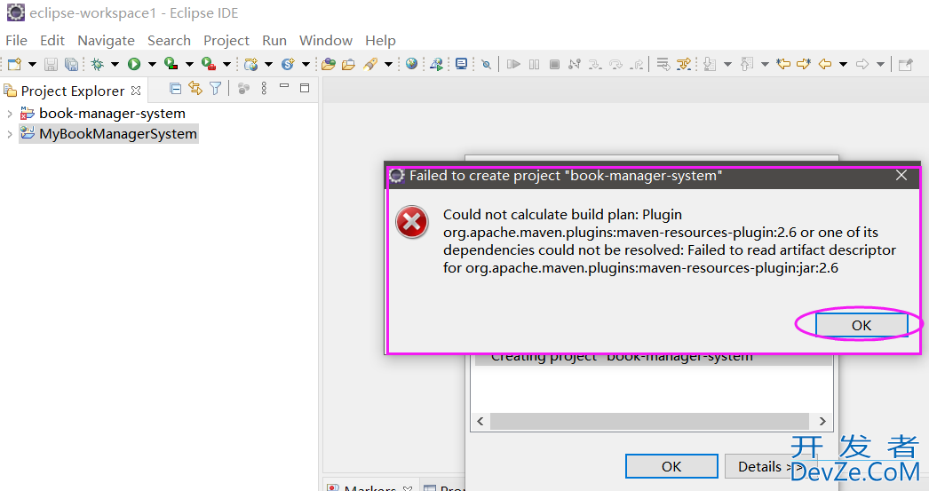Screen dimensions: 929x491
Task: Expand the MyBookManagerSystem project
Action: click(10, 134)
